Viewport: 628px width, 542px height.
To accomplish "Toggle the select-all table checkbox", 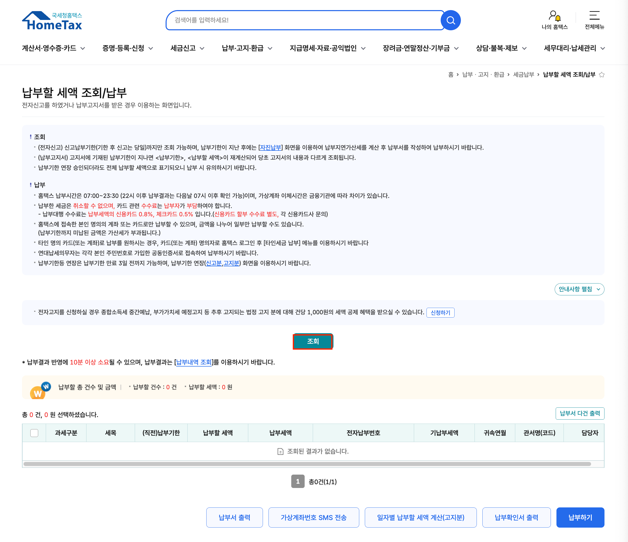I will pyautogui.click(x=34, y=433).
